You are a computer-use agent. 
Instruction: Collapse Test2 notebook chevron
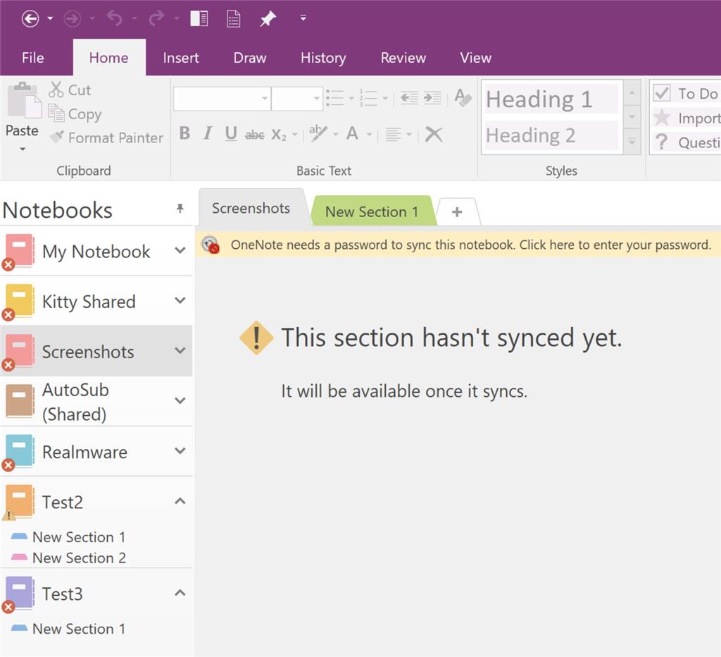coord(180,501)
